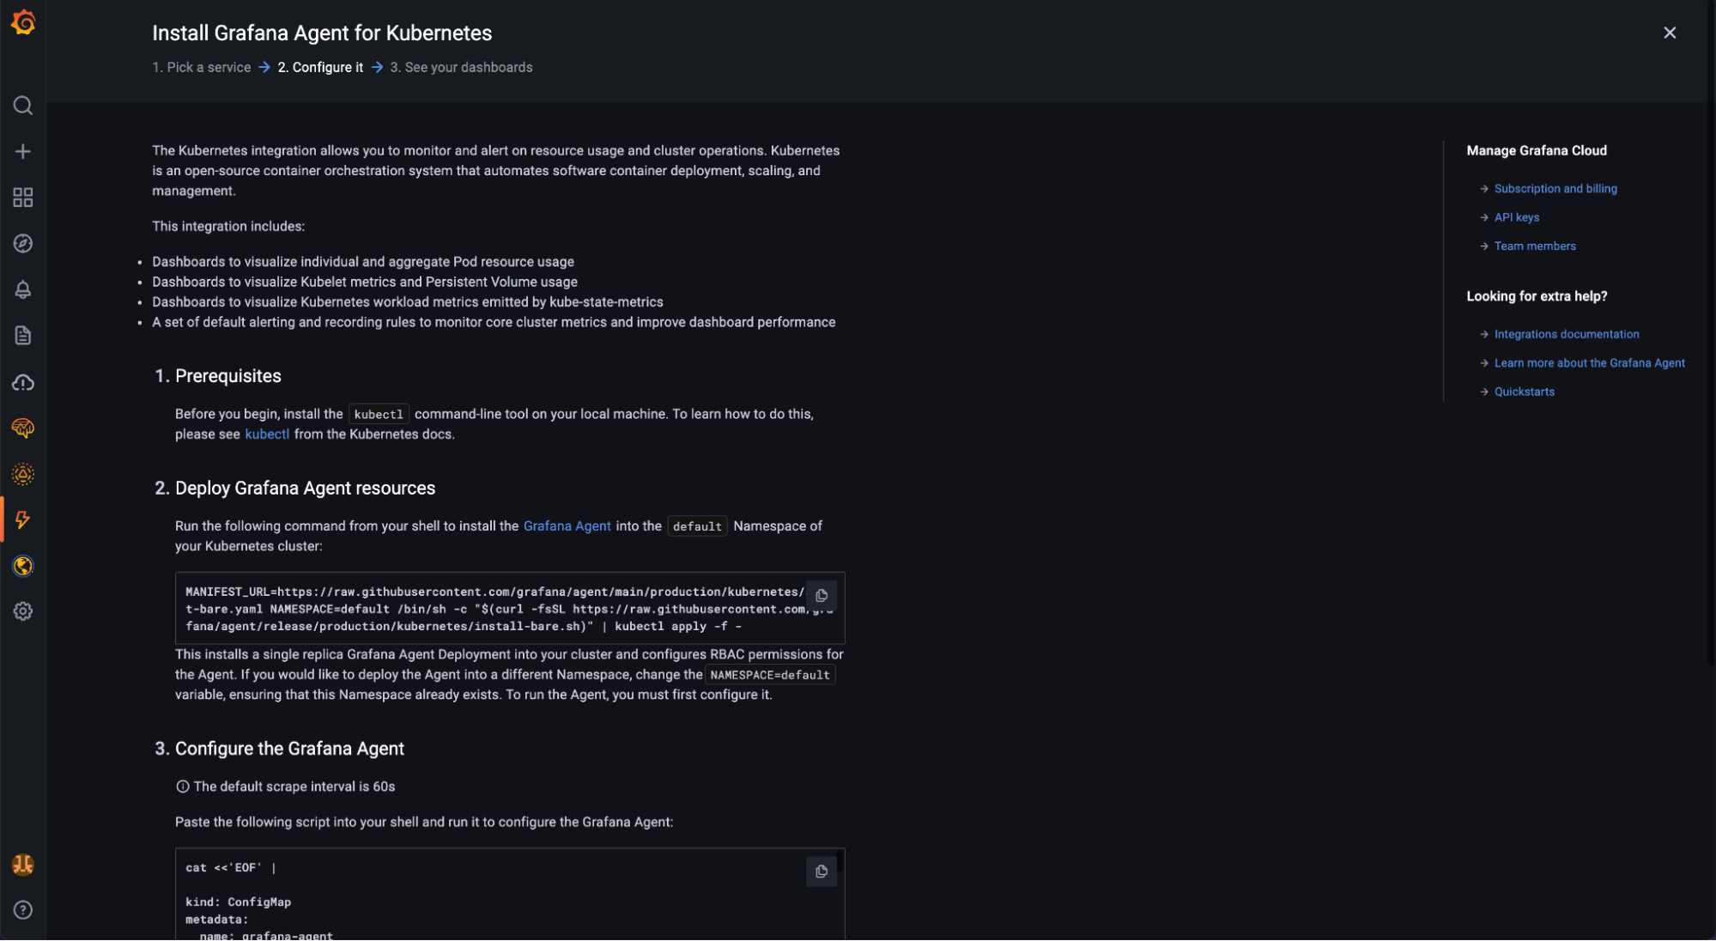Click the Grafana logo icon
This screenshot has width=1716, height=941.
[23, 22]
